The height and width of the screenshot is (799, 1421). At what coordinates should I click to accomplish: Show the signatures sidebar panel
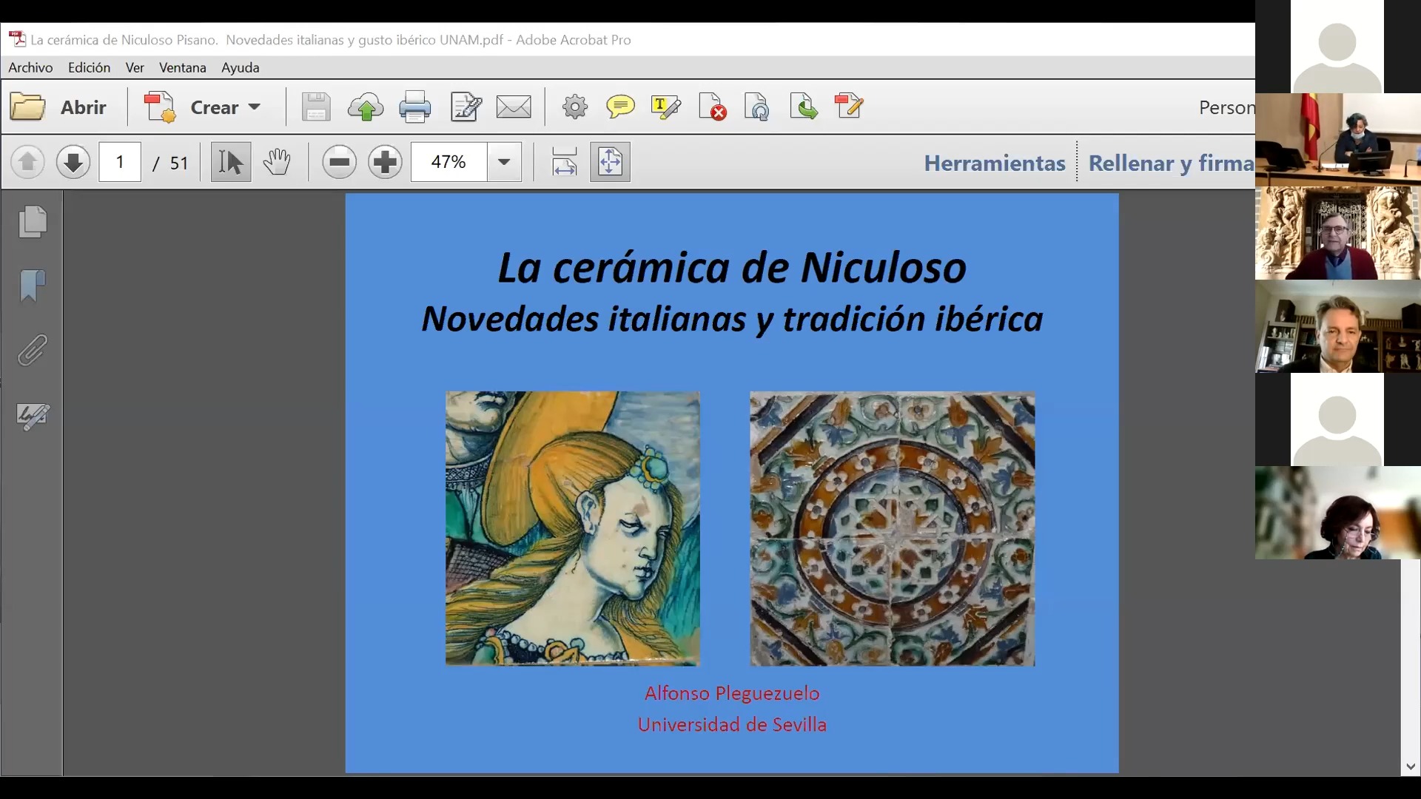coord(33,416)
